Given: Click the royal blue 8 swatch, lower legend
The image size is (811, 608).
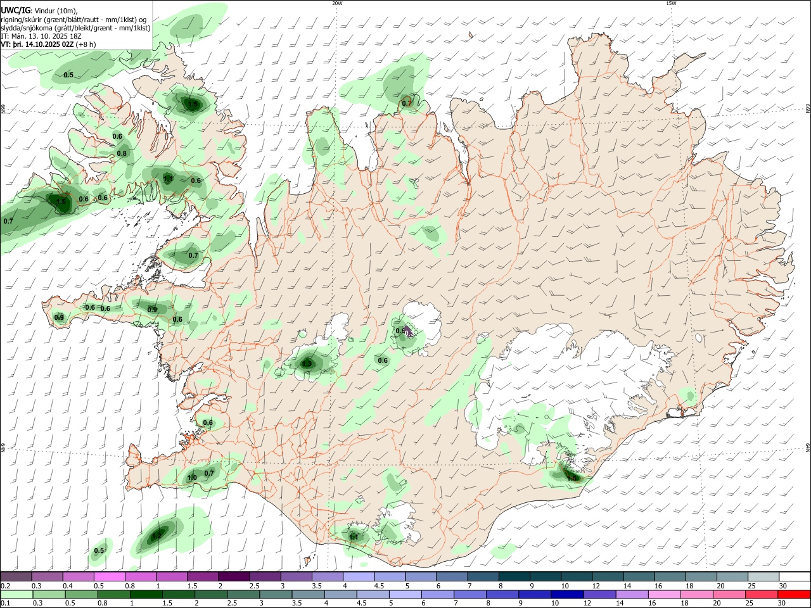Looking at the screenshot, I should click(502, 594).
